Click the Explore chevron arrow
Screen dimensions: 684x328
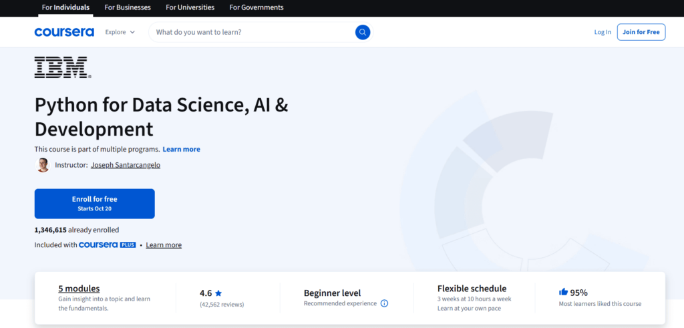[x=132, y=32]
